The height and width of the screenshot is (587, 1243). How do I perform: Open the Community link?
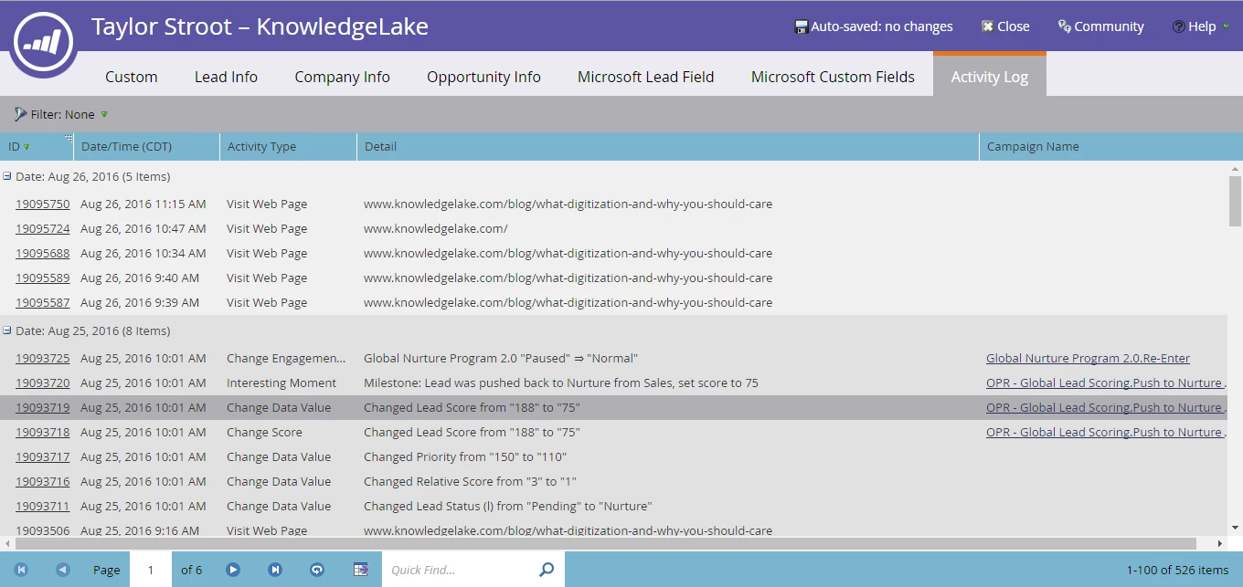[1100, 26]
